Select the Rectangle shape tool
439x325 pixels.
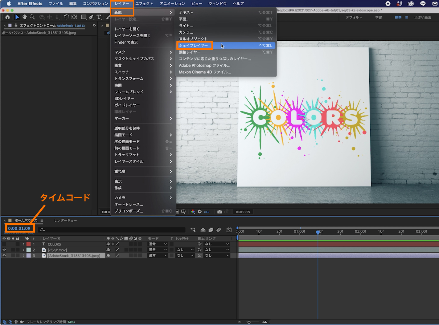(x=84, y=17)
